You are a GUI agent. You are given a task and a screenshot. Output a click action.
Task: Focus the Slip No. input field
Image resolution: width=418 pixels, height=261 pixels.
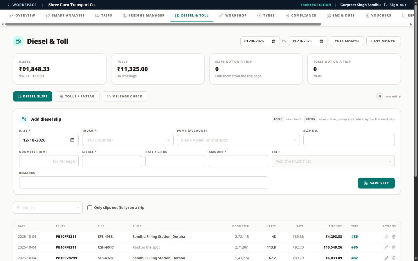(349, 140)
